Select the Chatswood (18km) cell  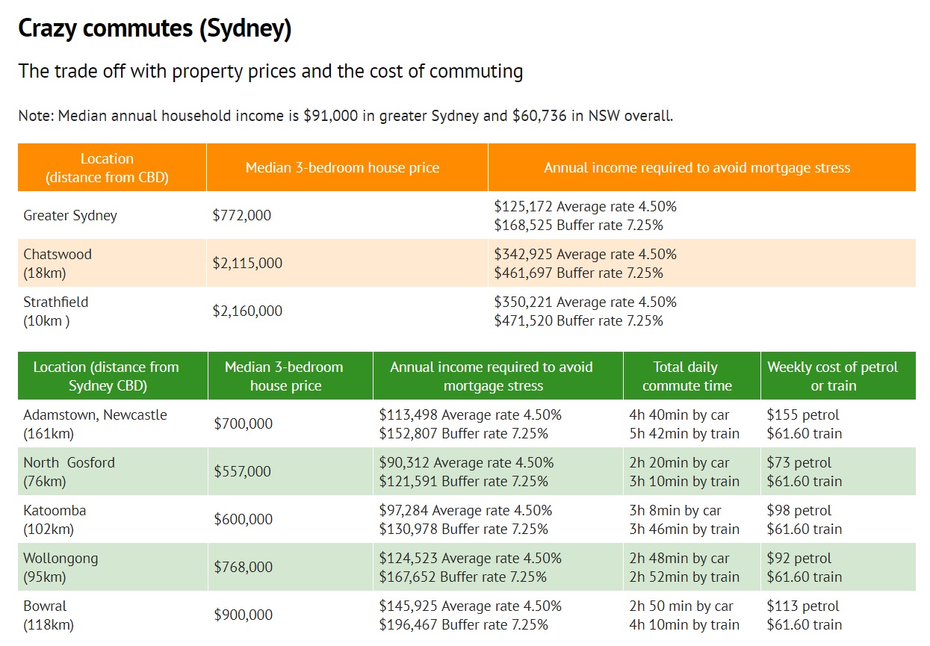click(x=112, y=264)
